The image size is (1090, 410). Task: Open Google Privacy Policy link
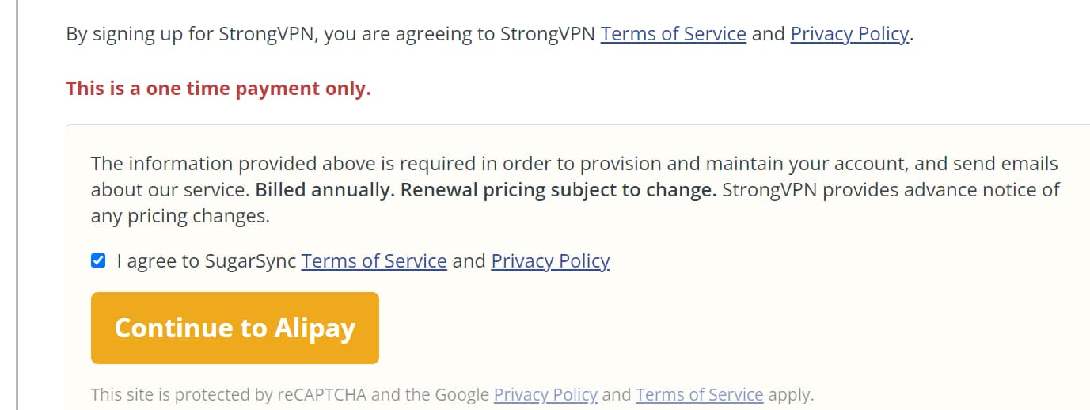point(545,394)
